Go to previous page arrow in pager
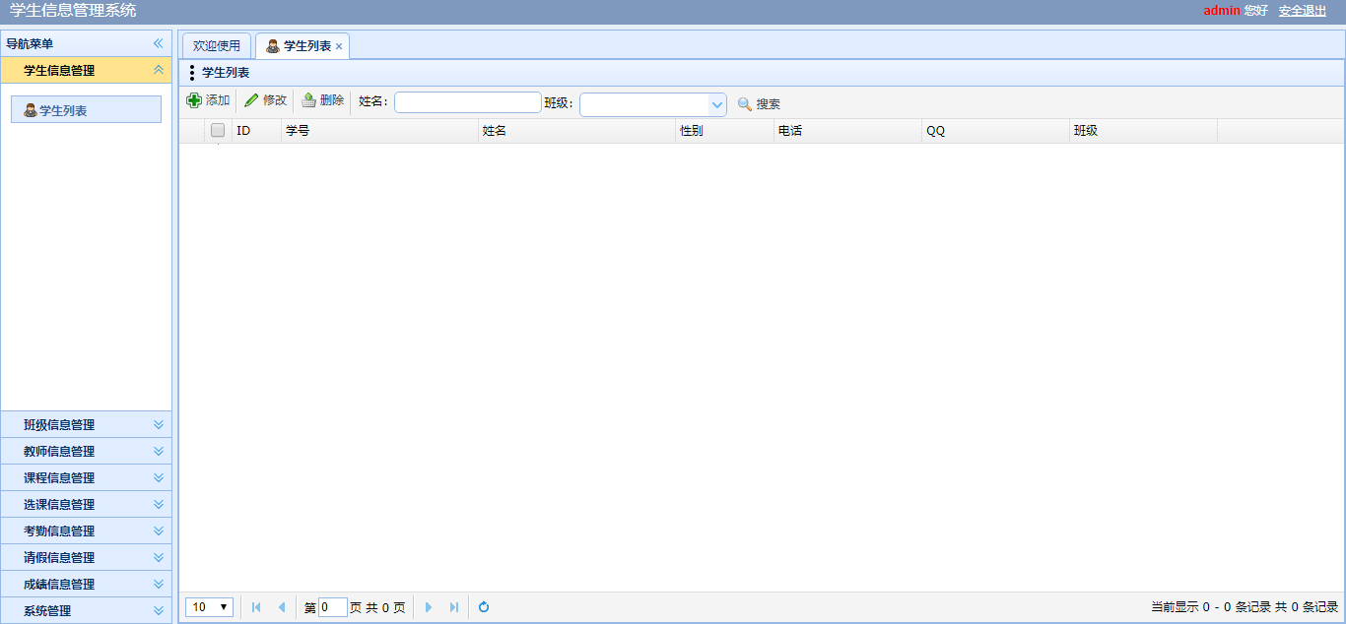The height and width of the screenshot is (624, 1346). click(282, 607)
